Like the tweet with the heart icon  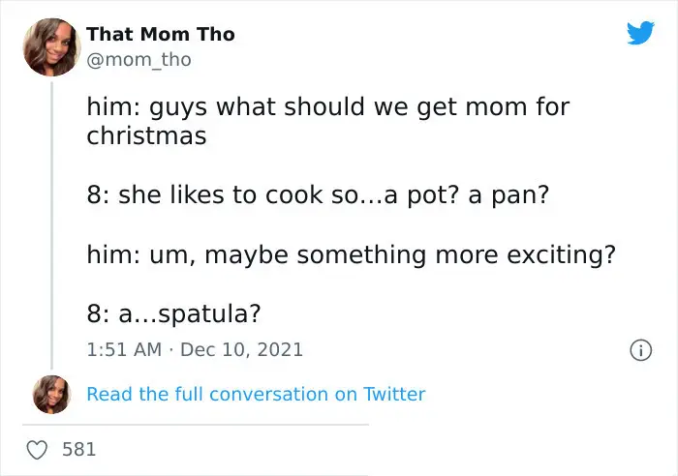(x=37, y=450)
